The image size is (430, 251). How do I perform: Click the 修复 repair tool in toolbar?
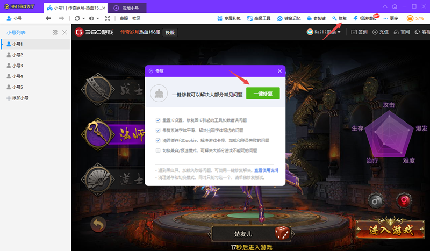coord(340,18)
